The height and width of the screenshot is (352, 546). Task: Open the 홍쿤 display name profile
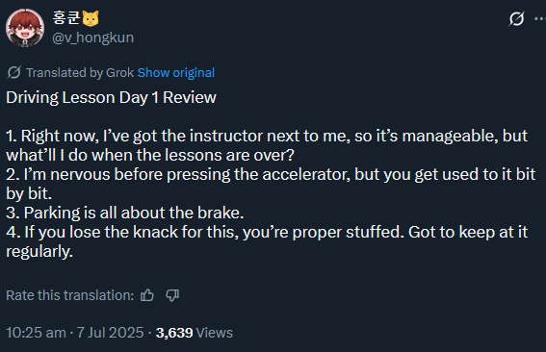pyautogui.click(x=66, y=17)
